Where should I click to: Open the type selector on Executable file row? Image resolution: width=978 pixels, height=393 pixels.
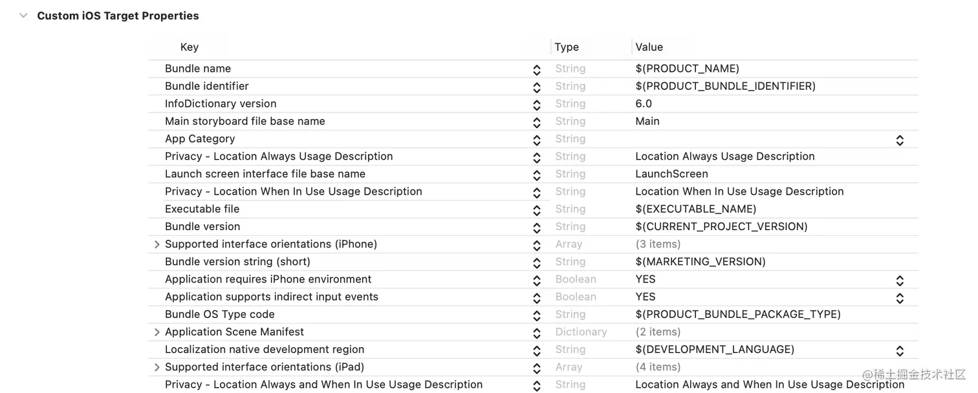pyautogui.click(x=537, y=209)
